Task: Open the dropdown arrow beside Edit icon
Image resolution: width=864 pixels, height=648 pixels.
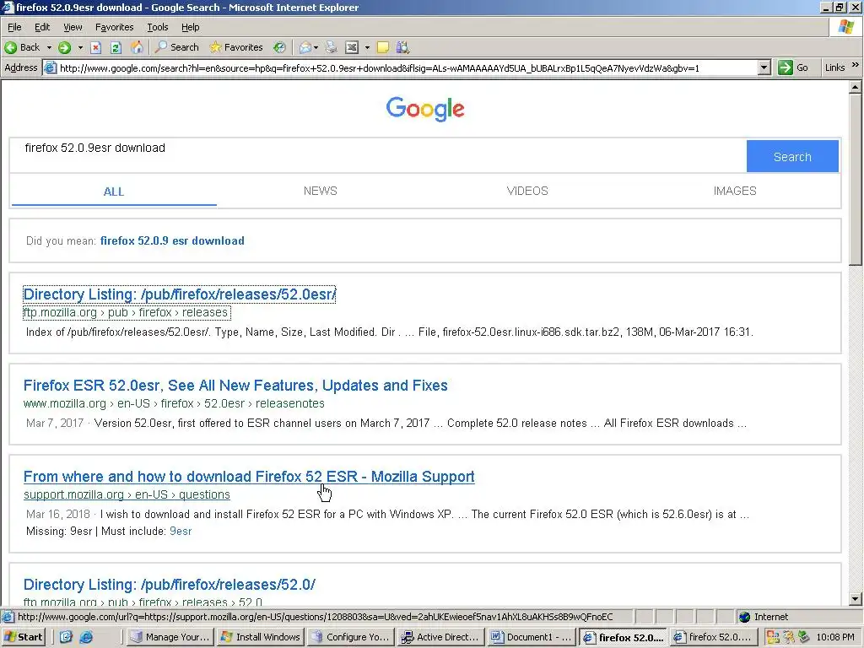Action: 367,47
